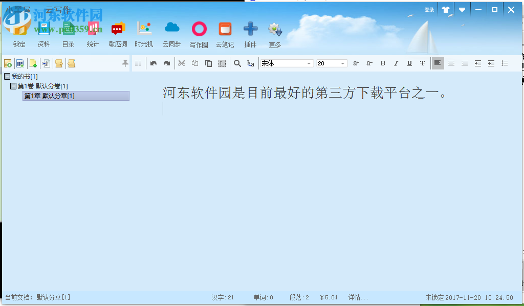Click the search magnifier icon in toolbar
Viewport: 524px width, 306px height.
[237, 63]
